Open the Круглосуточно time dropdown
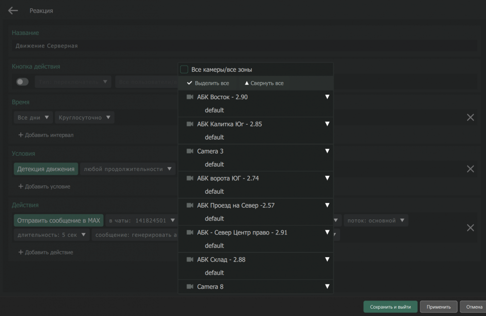Screen dimensions: 486x316 point(85,117)
